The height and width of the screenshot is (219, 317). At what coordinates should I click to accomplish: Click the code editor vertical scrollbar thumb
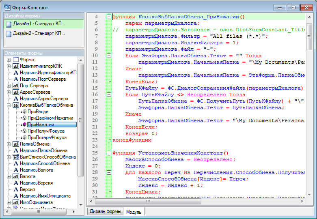coord(309,36)
